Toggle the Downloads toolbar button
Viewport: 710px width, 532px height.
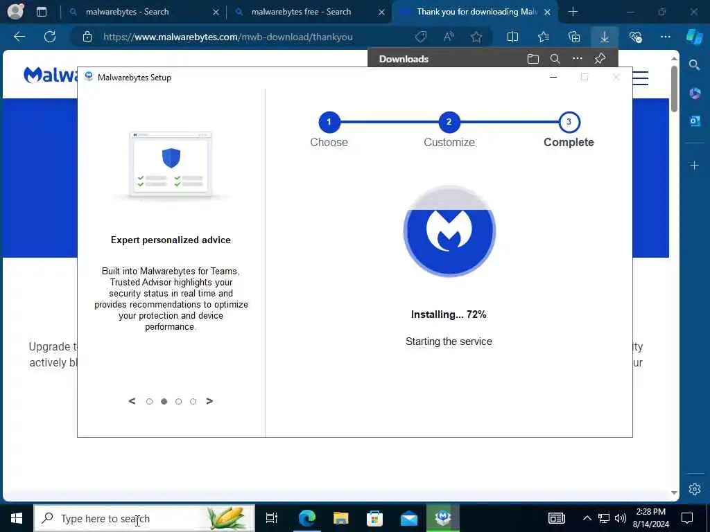(x=605, y=37)
